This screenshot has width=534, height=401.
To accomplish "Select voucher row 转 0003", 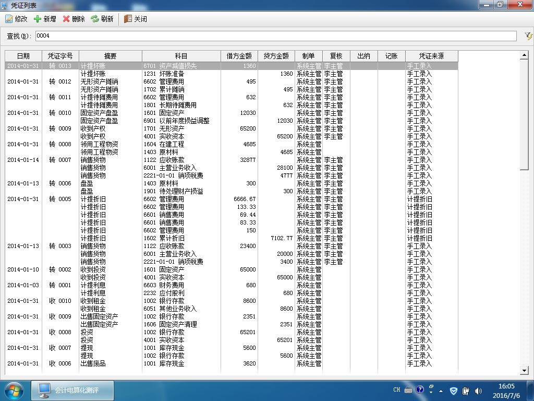I will (x=231, y=246).
